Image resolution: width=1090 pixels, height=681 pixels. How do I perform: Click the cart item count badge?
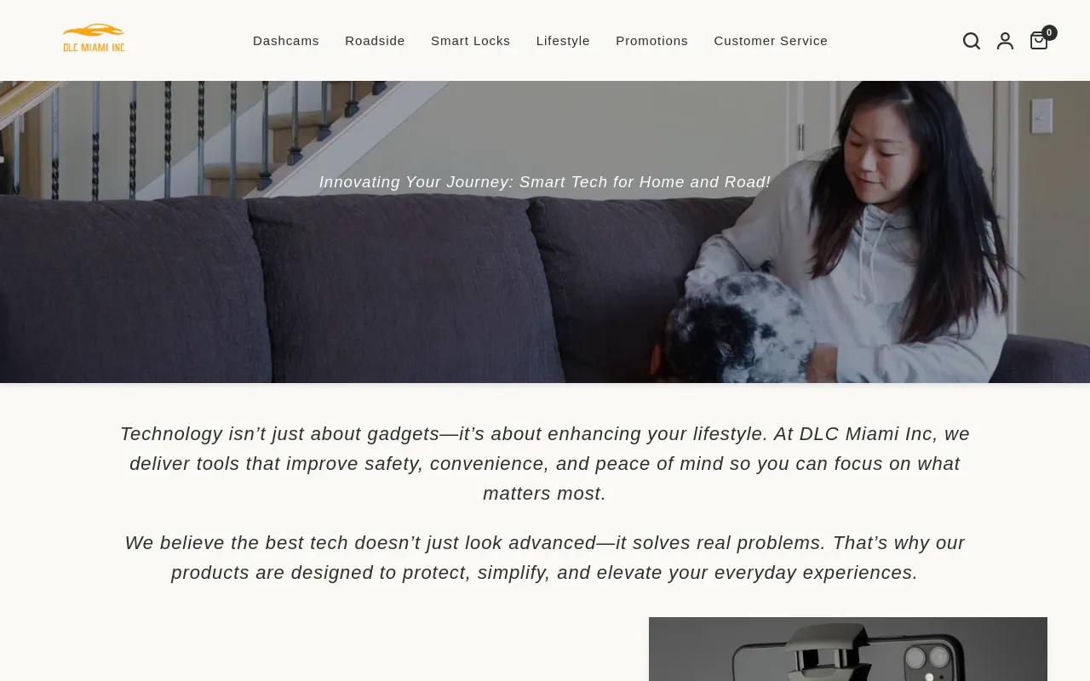1049,32
